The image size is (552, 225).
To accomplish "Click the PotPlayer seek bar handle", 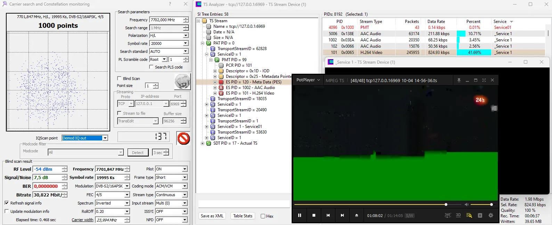I will [446, 204].
